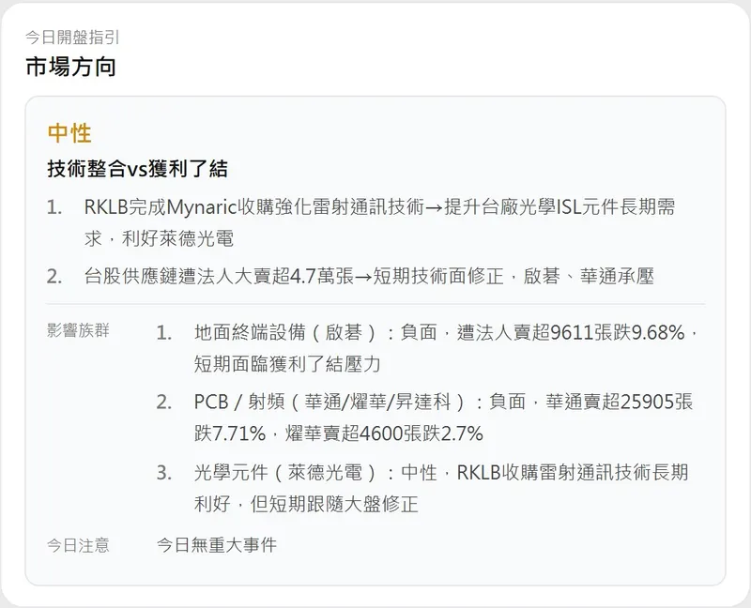This screenshot has width=751, height=608.
Task: Click the 耀華賣超4600張跌2.7% text
Action: tap(384, 433)
